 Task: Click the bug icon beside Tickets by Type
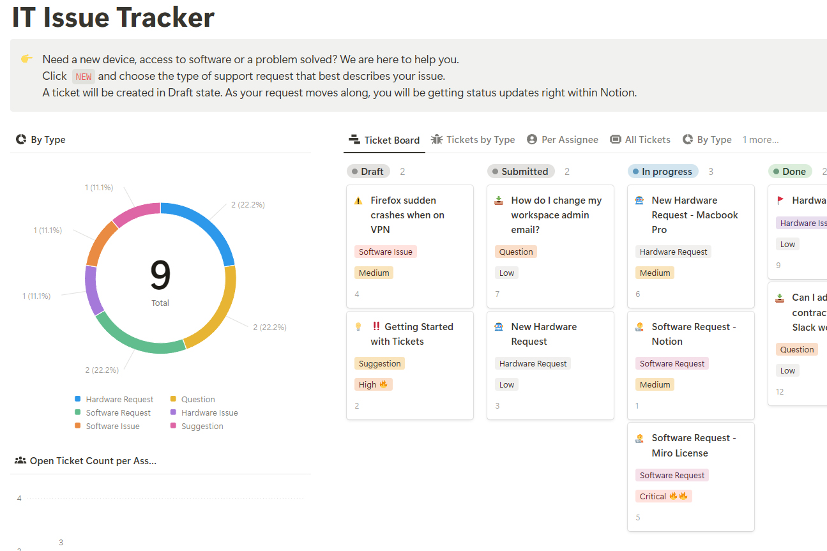click(x=437, y=139)
